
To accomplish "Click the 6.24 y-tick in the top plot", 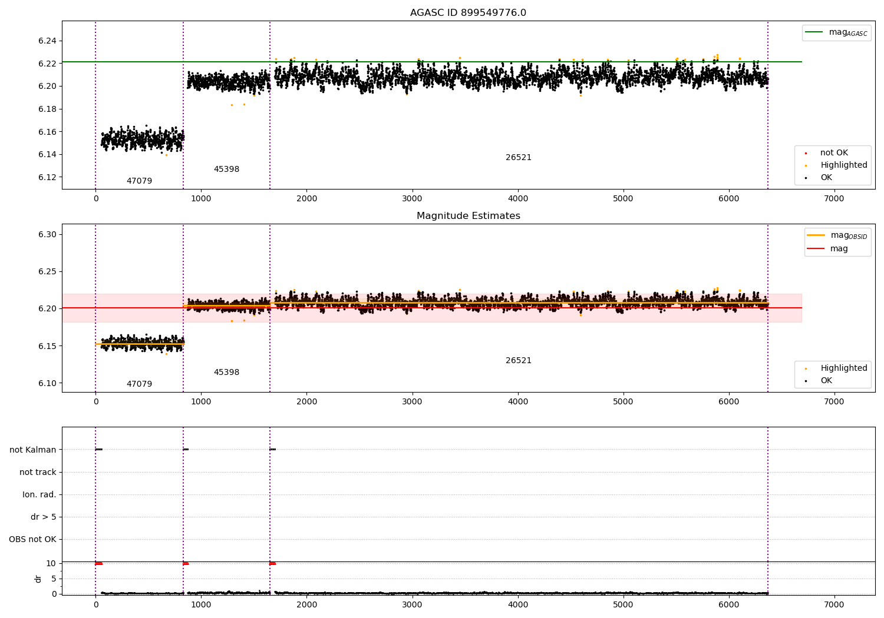I will [47, 41].
